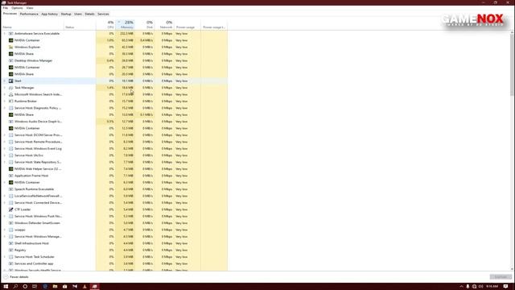Image resolution: width=515 pixels, height=290 pixels.
Task: Sort by Status column header
Action: pos(80,25)
